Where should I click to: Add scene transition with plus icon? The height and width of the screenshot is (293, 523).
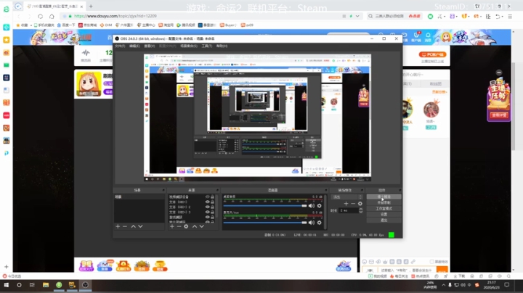coord(346,204)
